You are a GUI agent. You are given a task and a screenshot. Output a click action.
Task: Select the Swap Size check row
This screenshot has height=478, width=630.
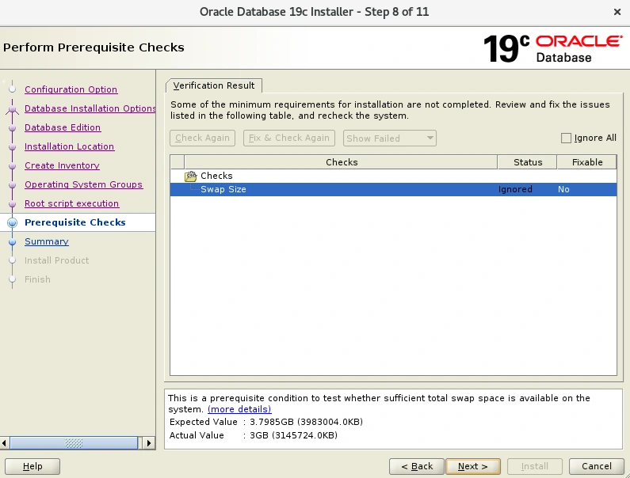(x=393, y=189)
